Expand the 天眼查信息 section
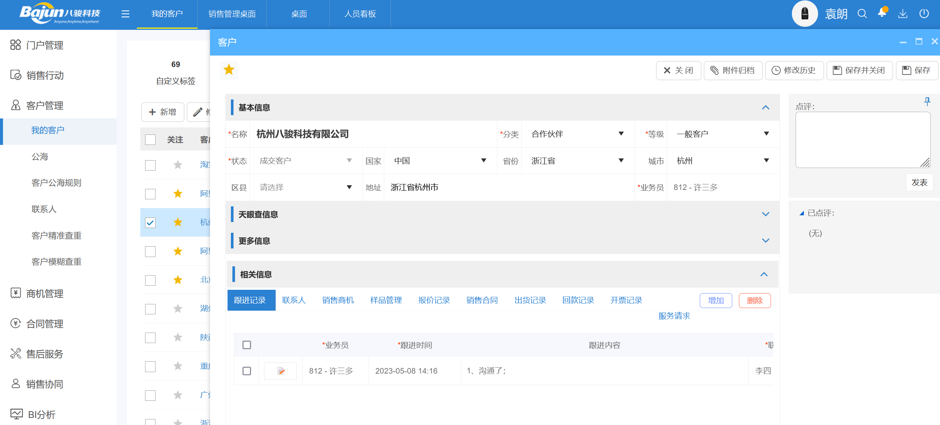940x425 pixels. [x=765, y=214]
